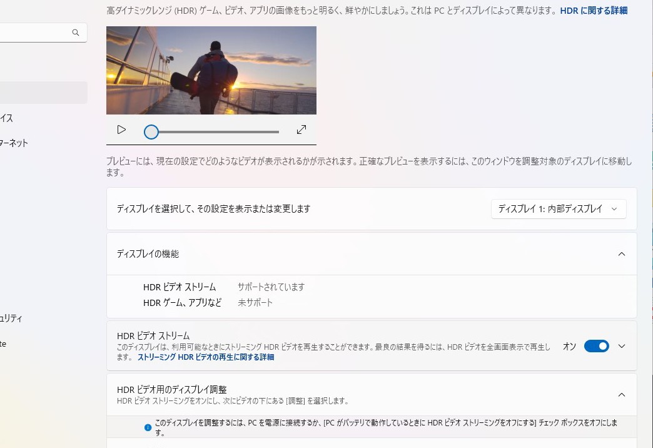Click the currently highlighted sidebar item
Viewport: 653px width, 448px height.
tap(44, 92)
